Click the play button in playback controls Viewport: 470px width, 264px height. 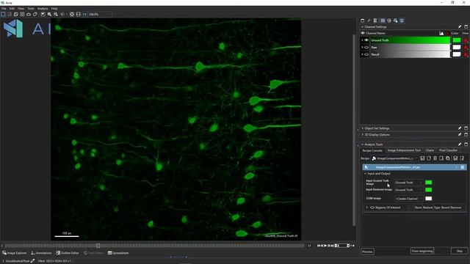(325, 246)
